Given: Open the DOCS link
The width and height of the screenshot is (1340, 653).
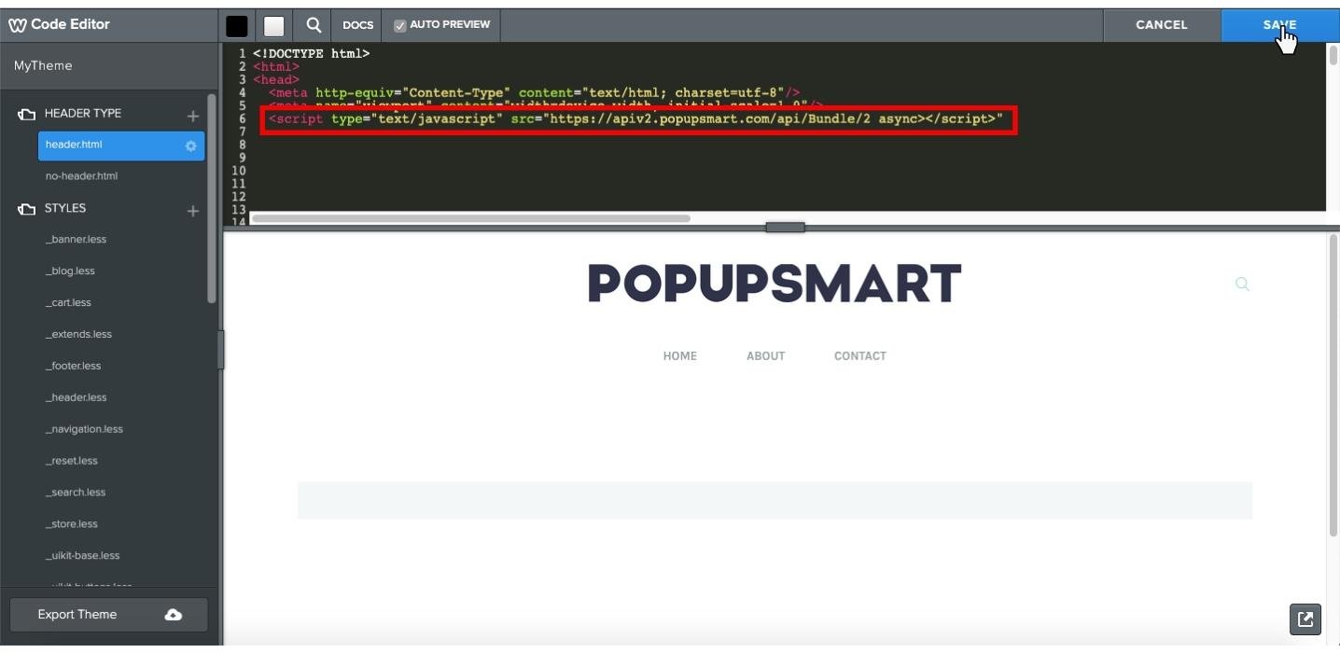Looking at the screenshot, I should coord(357,25).
